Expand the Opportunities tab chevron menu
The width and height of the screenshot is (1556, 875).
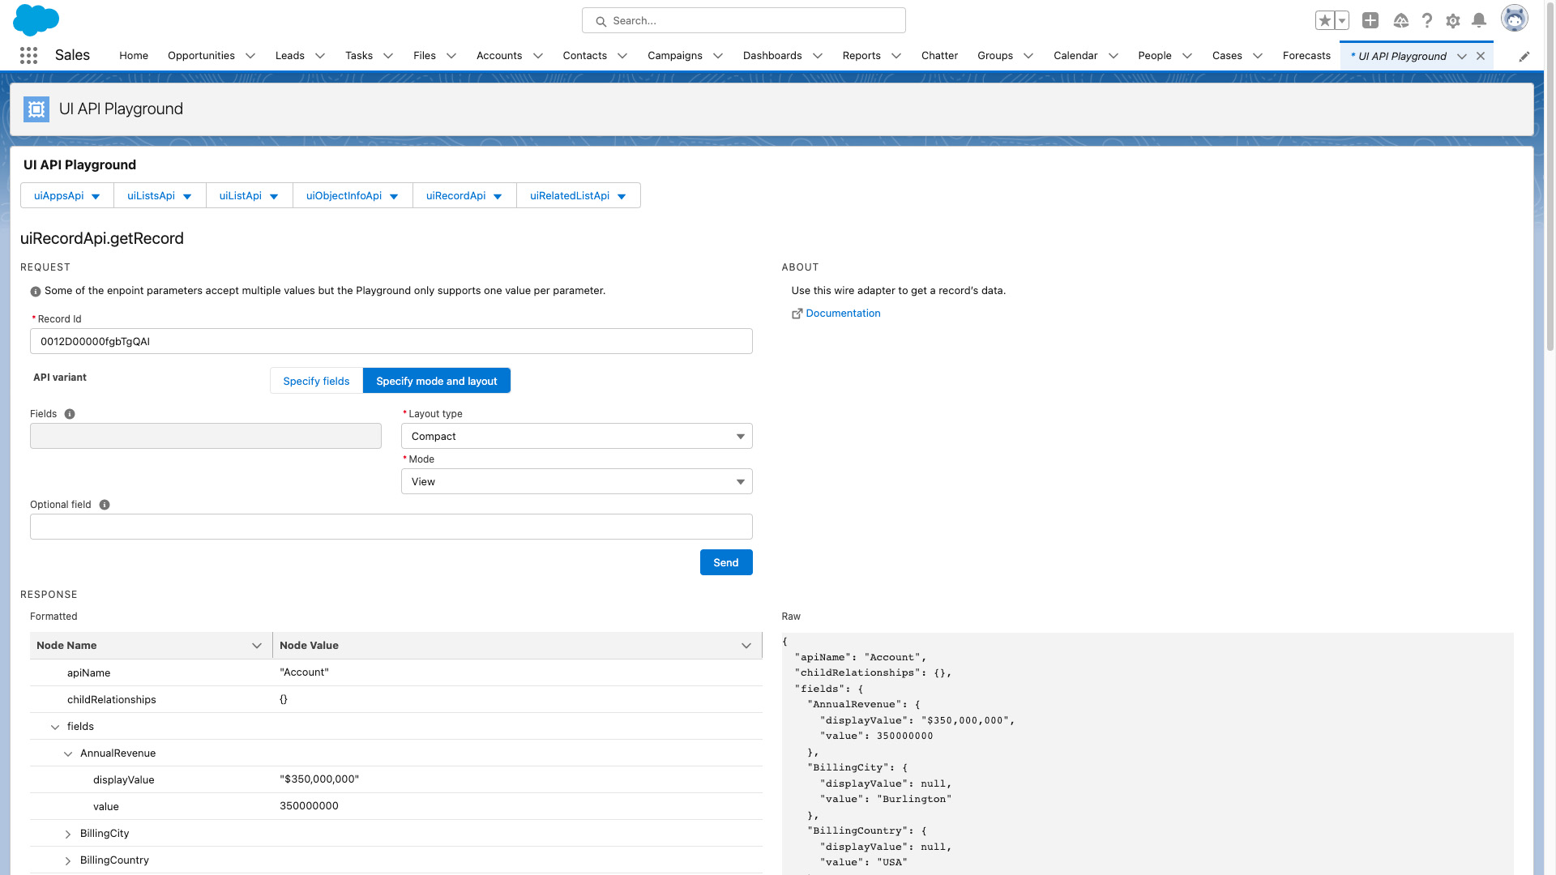[250, 56]
